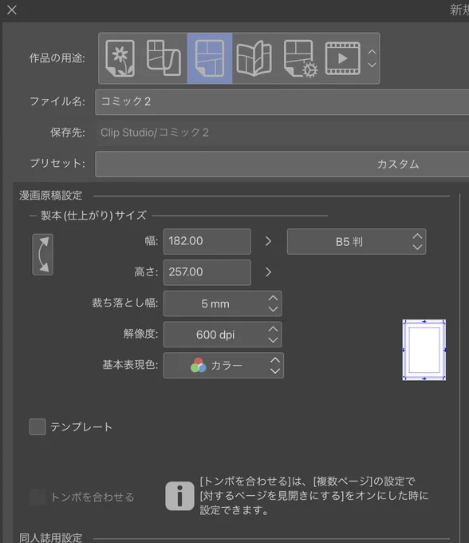Expand the arrow next to 幅 field

tap(268, 241)
